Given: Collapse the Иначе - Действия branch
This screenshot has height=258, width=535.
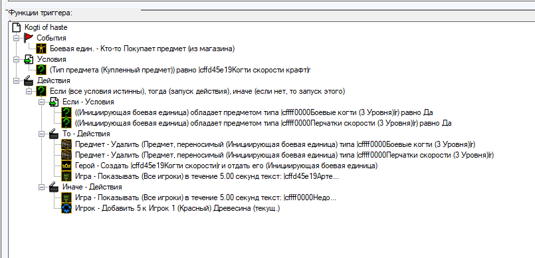Looking at the screenshot, I should pos(41,187).
